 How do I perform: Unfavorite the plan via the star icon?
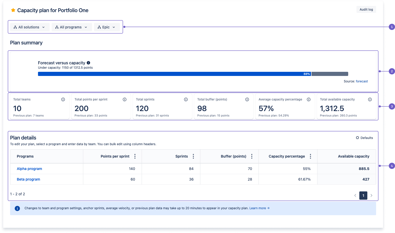pyautogui.click(x=13, y=10)
